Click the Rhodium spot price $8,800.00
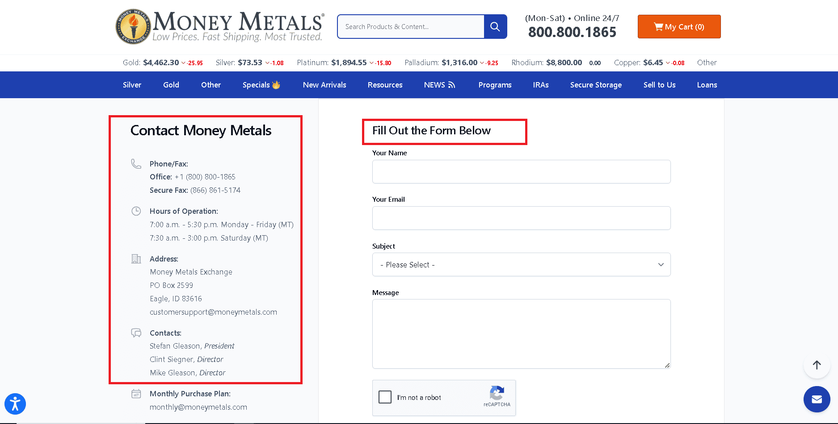This screenshot has width=838, height=424. [564, 62]
